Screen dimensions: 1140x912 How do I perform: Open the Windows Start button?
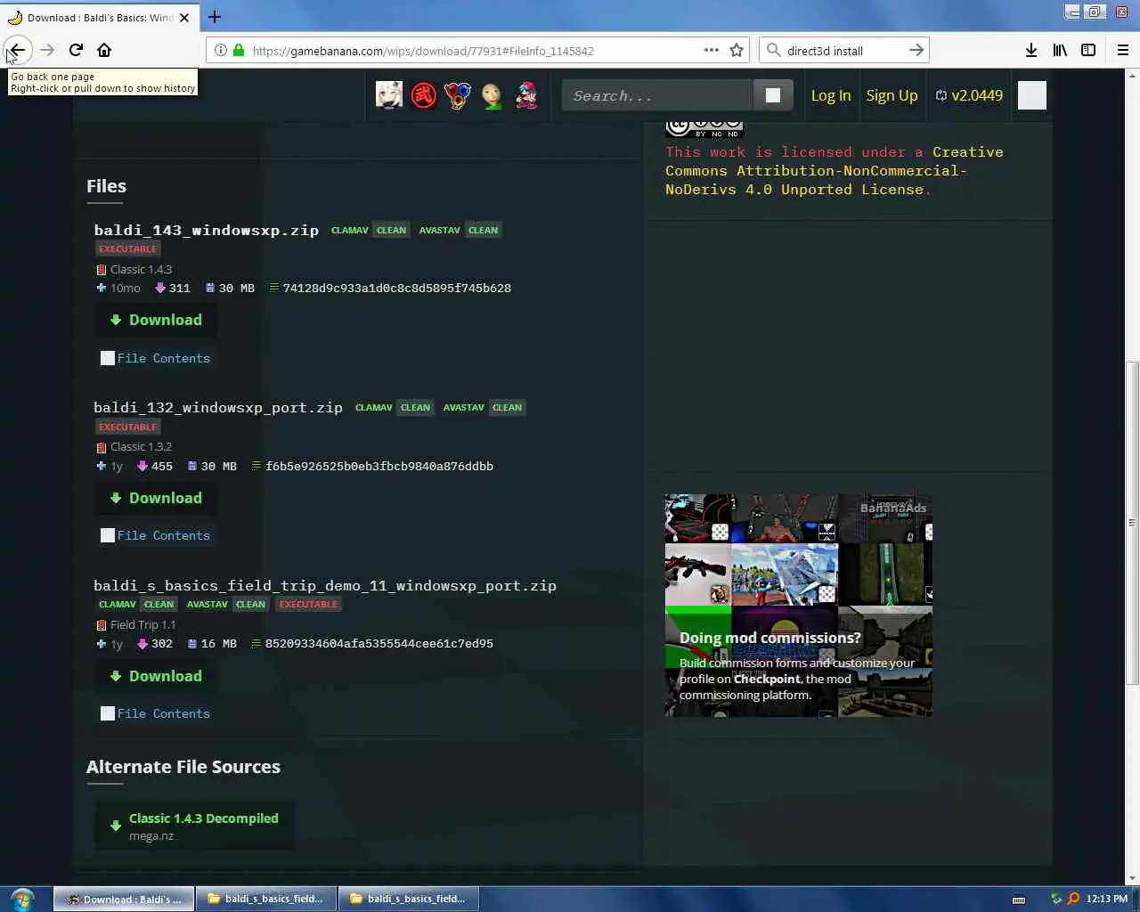click(22, 899)
